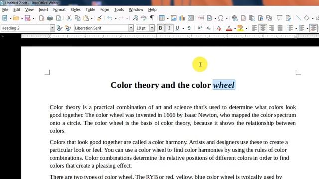The width and height of the screenshot is (319, 179).
Task: Select the Basic Shapes diamond icon
Action: pyautogui.click(x=307, y=18)
